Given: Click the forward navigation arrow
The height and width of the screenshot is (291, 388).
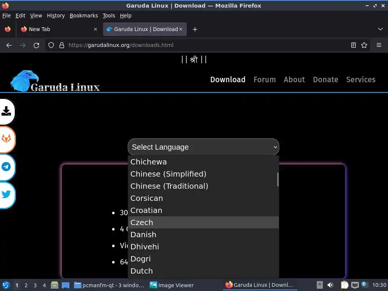Looking at the screenshot, I should coord(23,45).
